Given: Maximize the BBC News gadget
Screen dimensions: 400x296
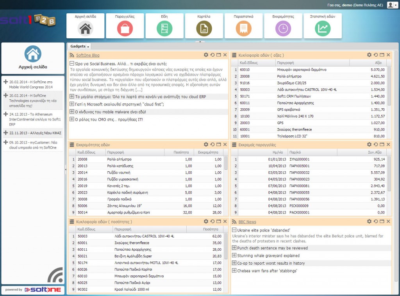Looking at the screenshot, I should [x=382, y=221].
